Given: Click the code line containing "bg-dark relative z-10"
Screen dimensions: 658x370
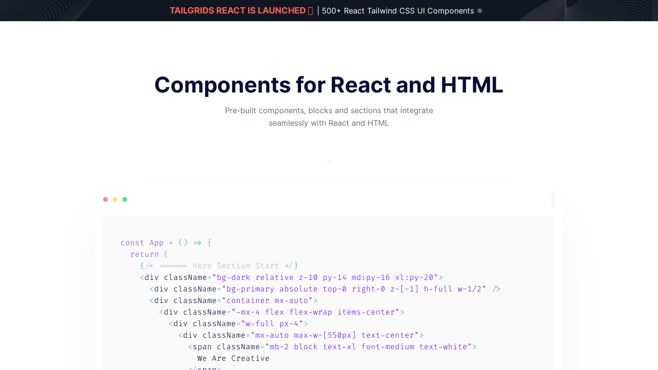Looking at the screenshot, I should click(x=291, y=277).
